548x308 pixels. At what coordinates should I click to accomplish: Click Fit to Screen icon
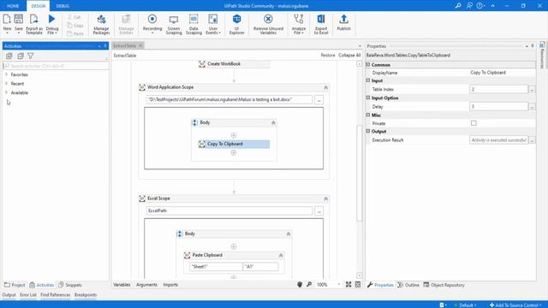348,285
